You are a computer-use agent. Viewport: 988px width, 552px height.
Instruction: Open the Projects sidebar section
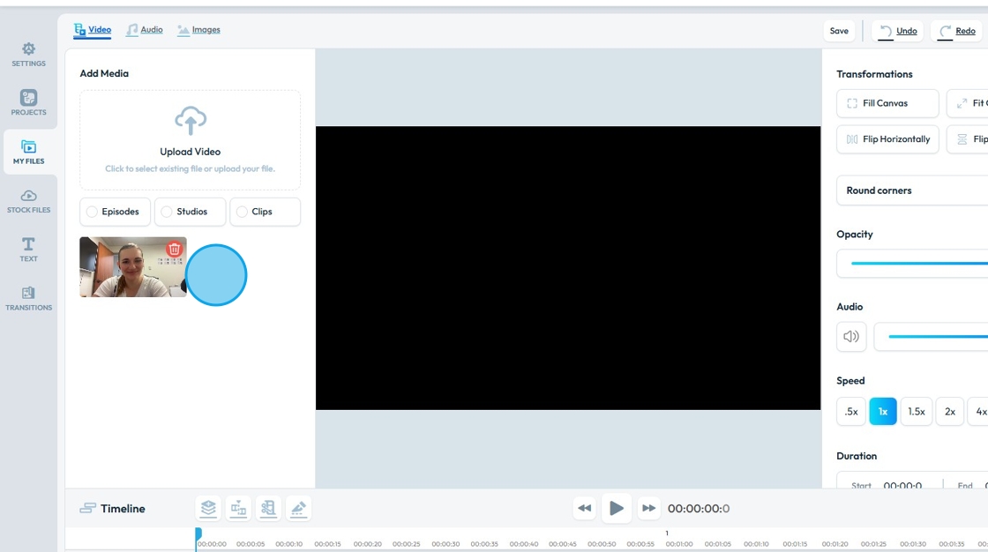28,102
